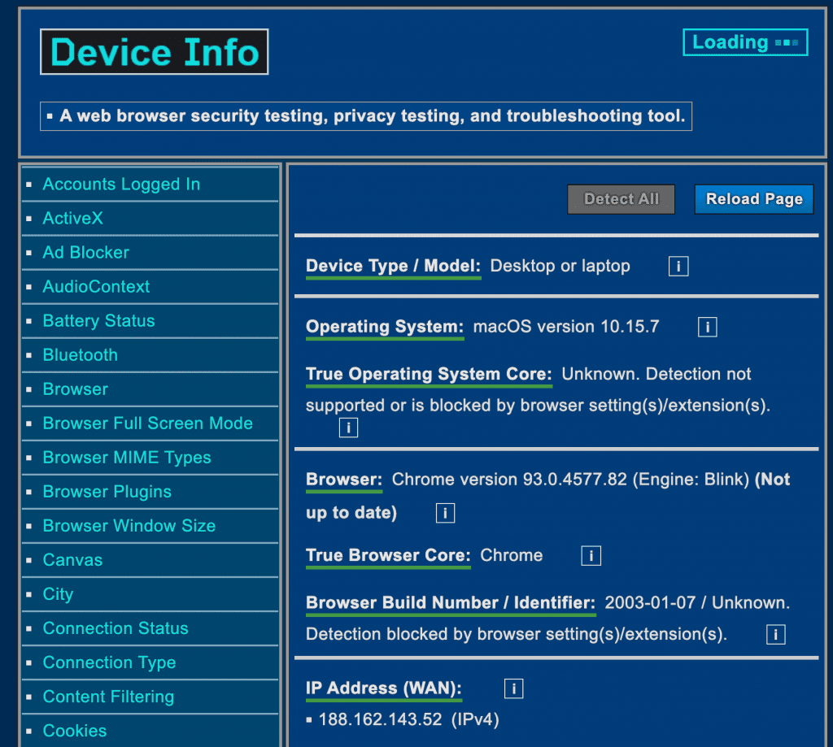The width and height of the screenshot is (833, 747).
Task: Open Content Filtering link
Action: (108, 697)
